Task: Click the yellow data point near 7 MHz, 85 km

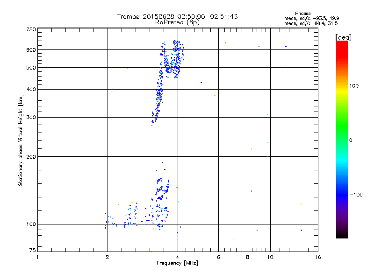Action: [234, 239]
